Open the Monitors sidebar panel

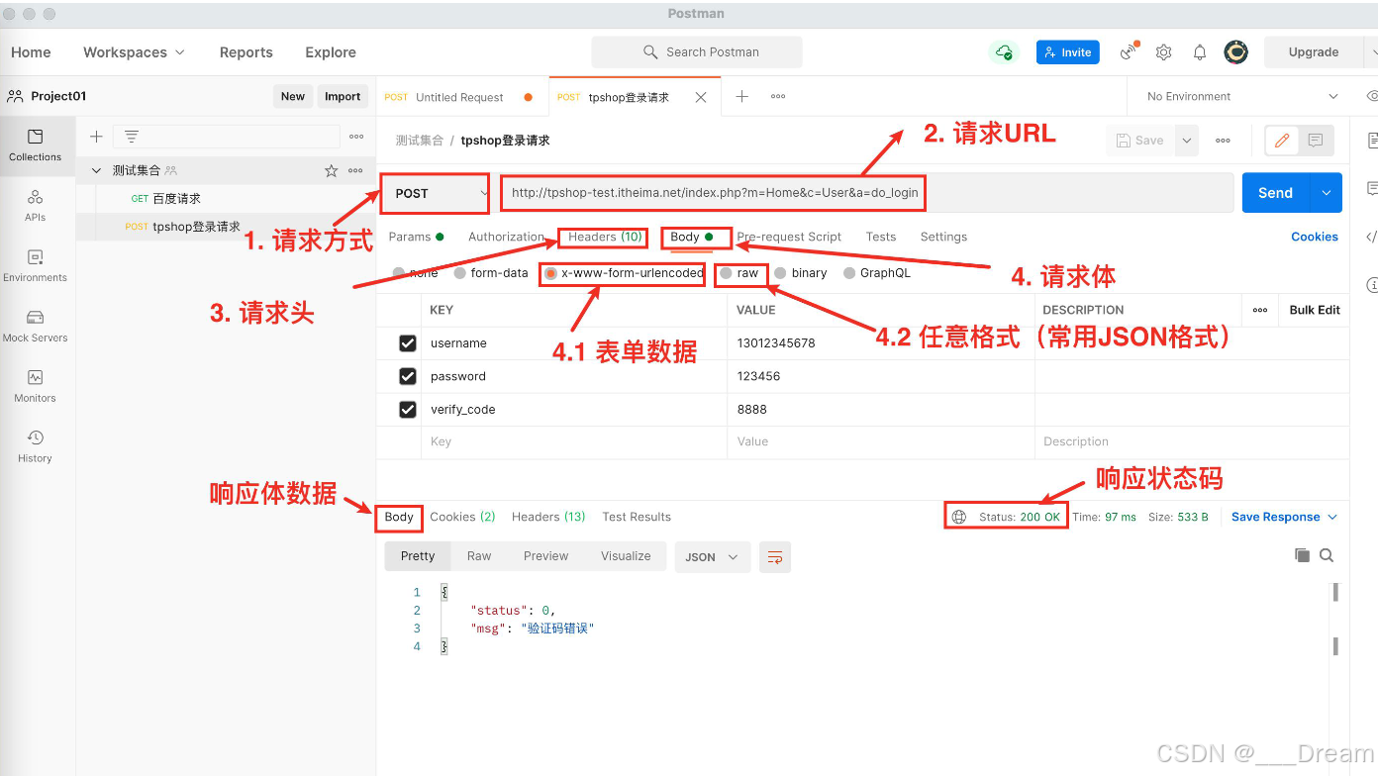click(36, 386)
